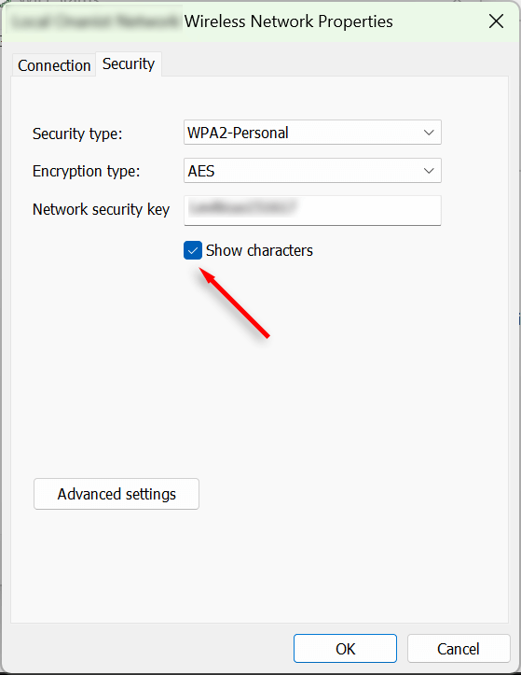Open the WPA2-Personal security type combo box
Screen dimensions: 521x675
[x=312, y=133]
